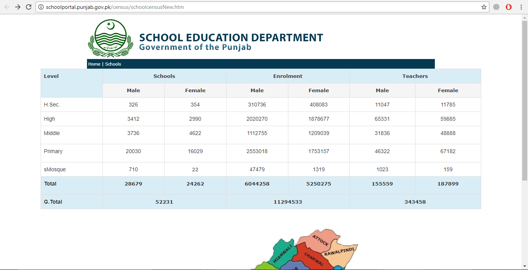View site info icon in address bar
The height and width of the screenshot is (270, 528).
coord(41,7)
